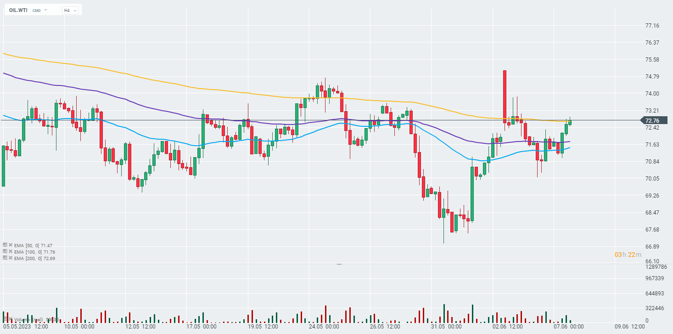This screenshot has height=334, width=673.
Task: Remove the EMA 200 indicator
Action: (10, 258)
